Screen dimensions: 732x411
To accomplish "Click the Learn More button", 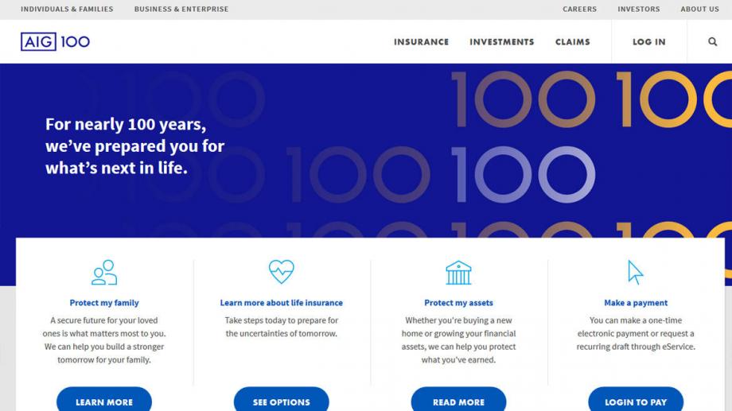I will point(104,401).
